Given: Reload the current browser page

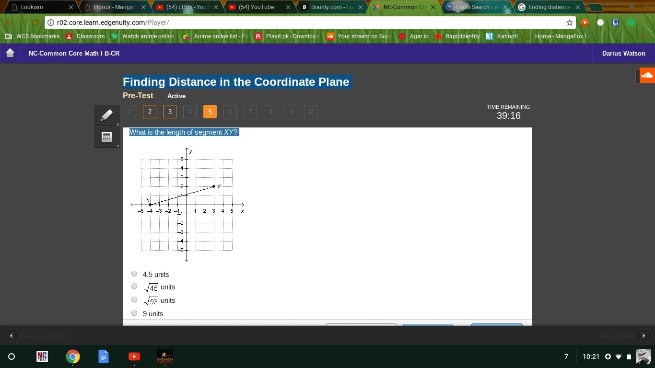Looking at the screenshot, I should point(35,23).
